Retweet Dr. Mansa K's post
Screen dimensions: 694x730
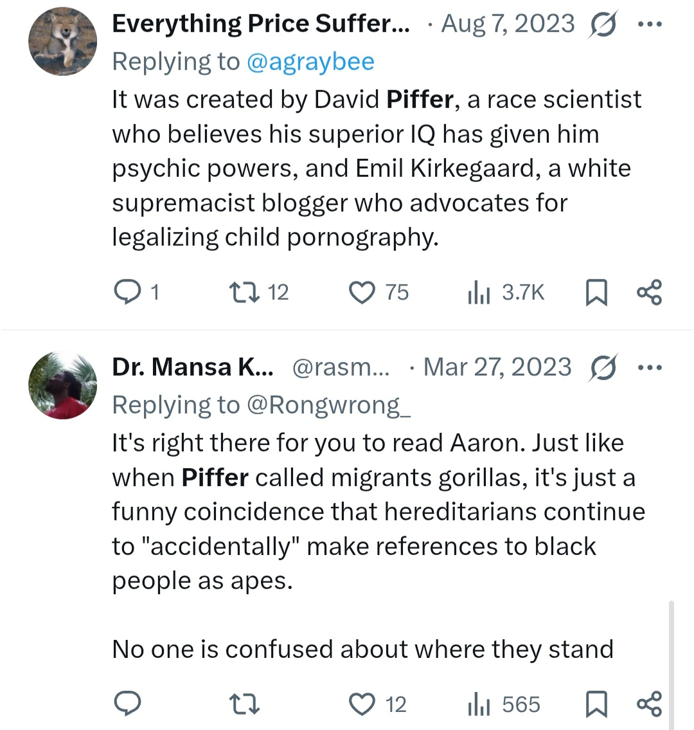point(244,704)
